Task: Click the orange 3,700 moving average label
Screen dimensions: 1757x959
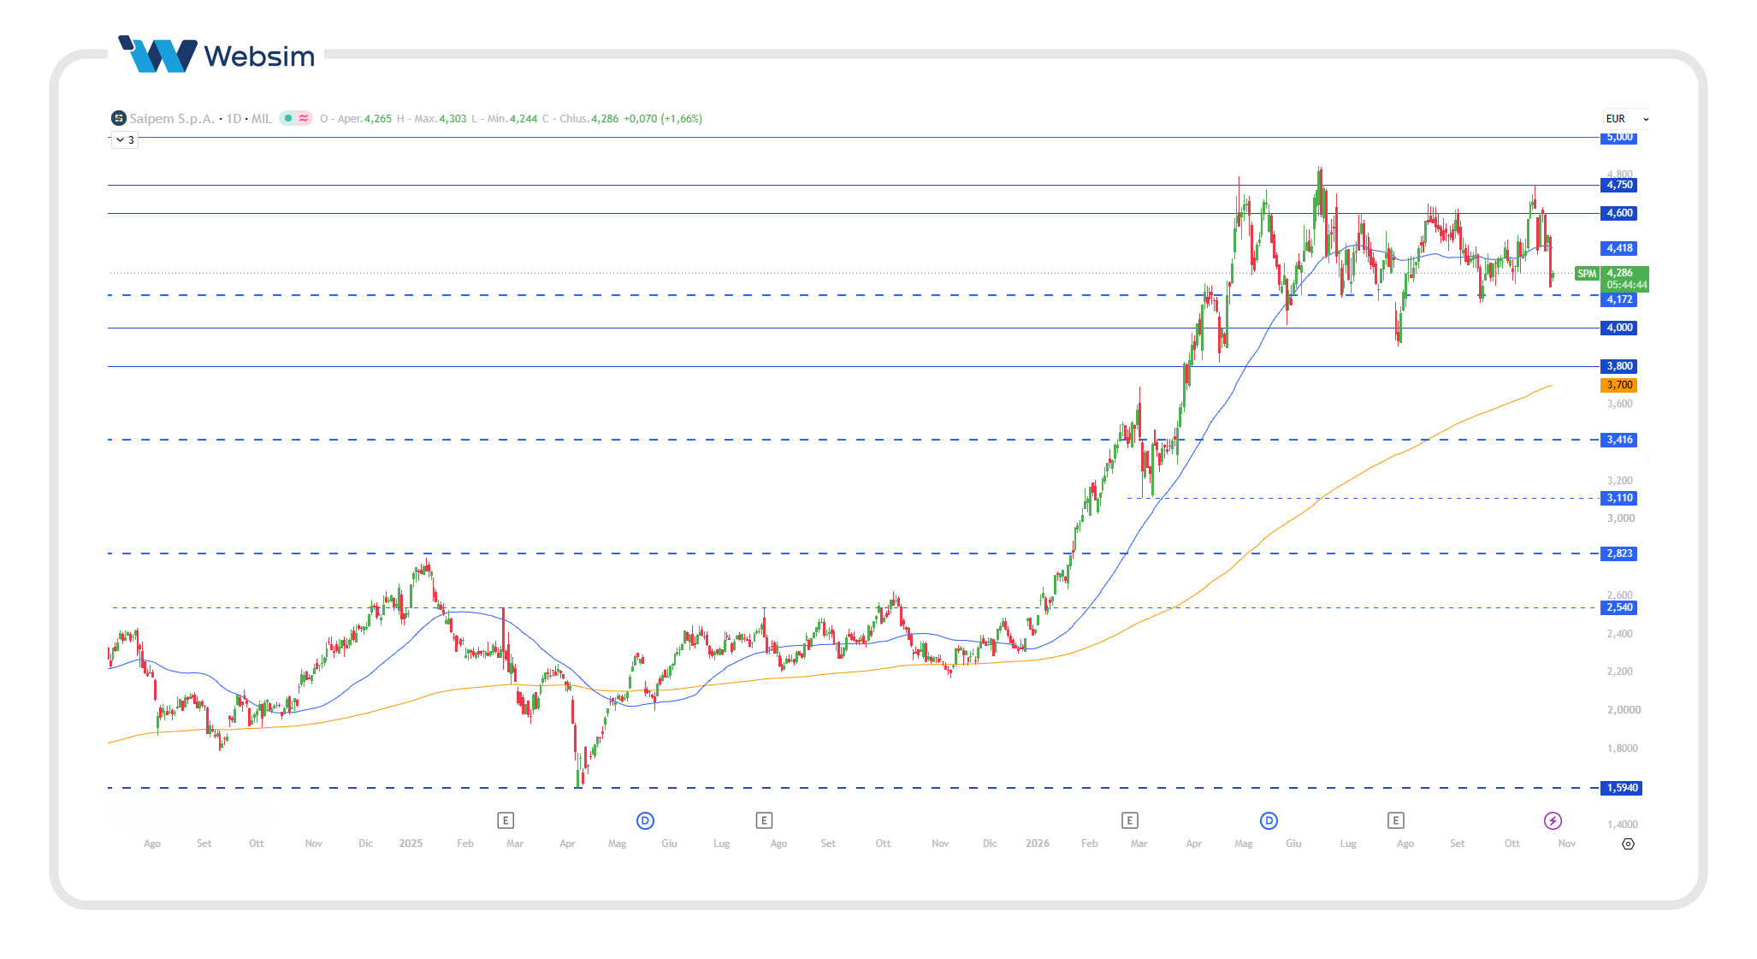Action: tap(1618, 385)
